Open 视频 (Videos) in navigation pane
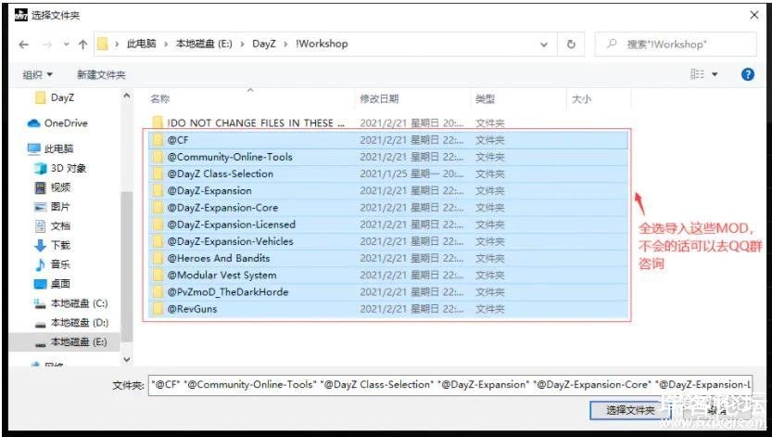The width and height of the screenshot is (772, 437). point(53,187)
